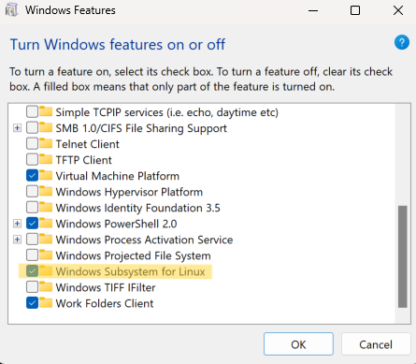The image size is (416, 364).
Task: Expand the Windows PowerShell 2.0 node
Action: click(18, 224)
